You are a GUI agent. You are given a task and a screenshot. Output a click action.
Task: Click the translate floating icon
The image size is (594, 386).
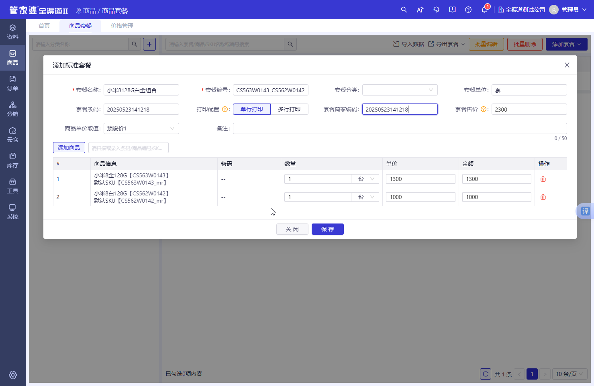[586, 211]
